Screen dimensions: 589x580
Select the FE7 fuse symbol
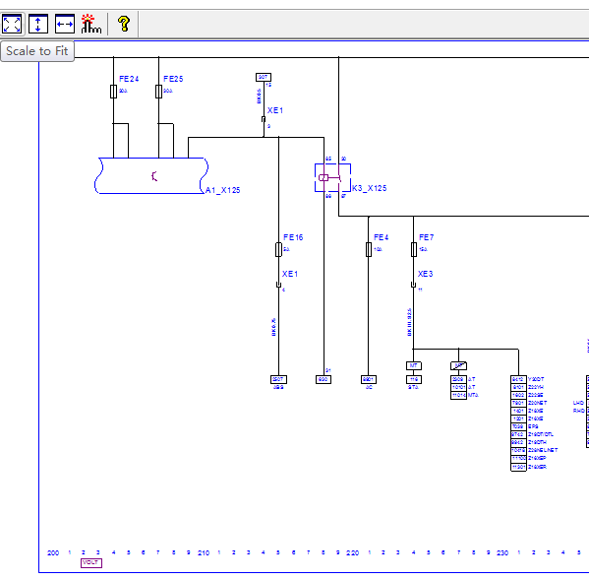(x=414, y=250)
